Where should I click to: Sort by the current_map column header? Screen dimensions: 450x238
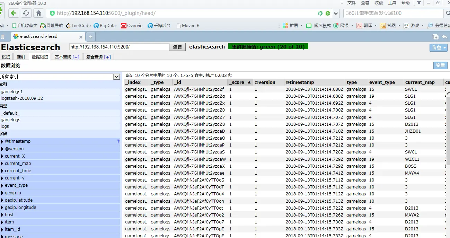click(423, 82)
